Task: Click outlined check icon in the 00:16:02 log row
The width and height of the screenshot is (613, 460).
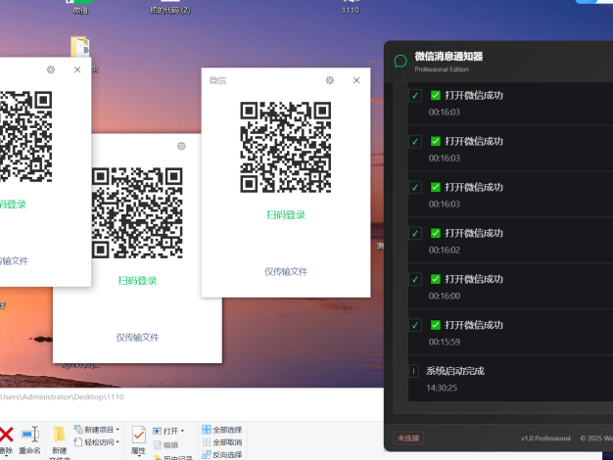Action: pyautogui.click(x=415, y=233)
